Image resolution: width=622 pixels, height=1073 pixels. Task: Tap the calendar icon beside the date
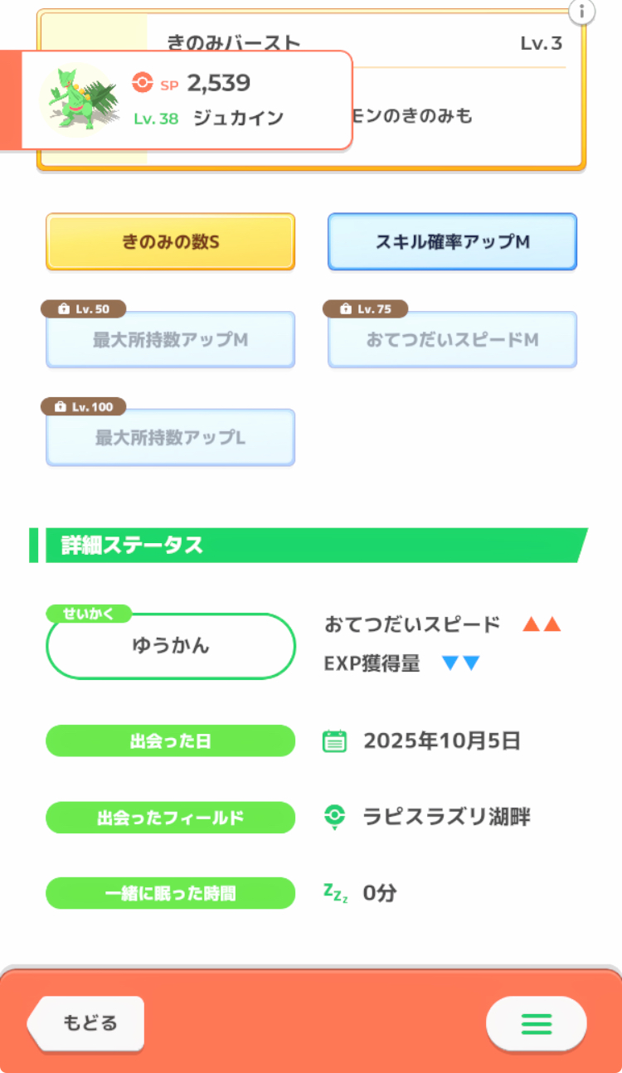pyautogui.click(x=334, y=740)
